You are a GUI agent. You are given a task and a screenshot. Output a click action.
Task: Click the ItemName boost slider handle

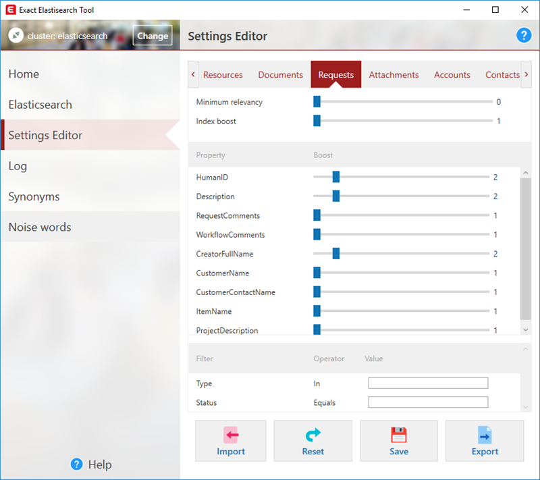(317, 311)
